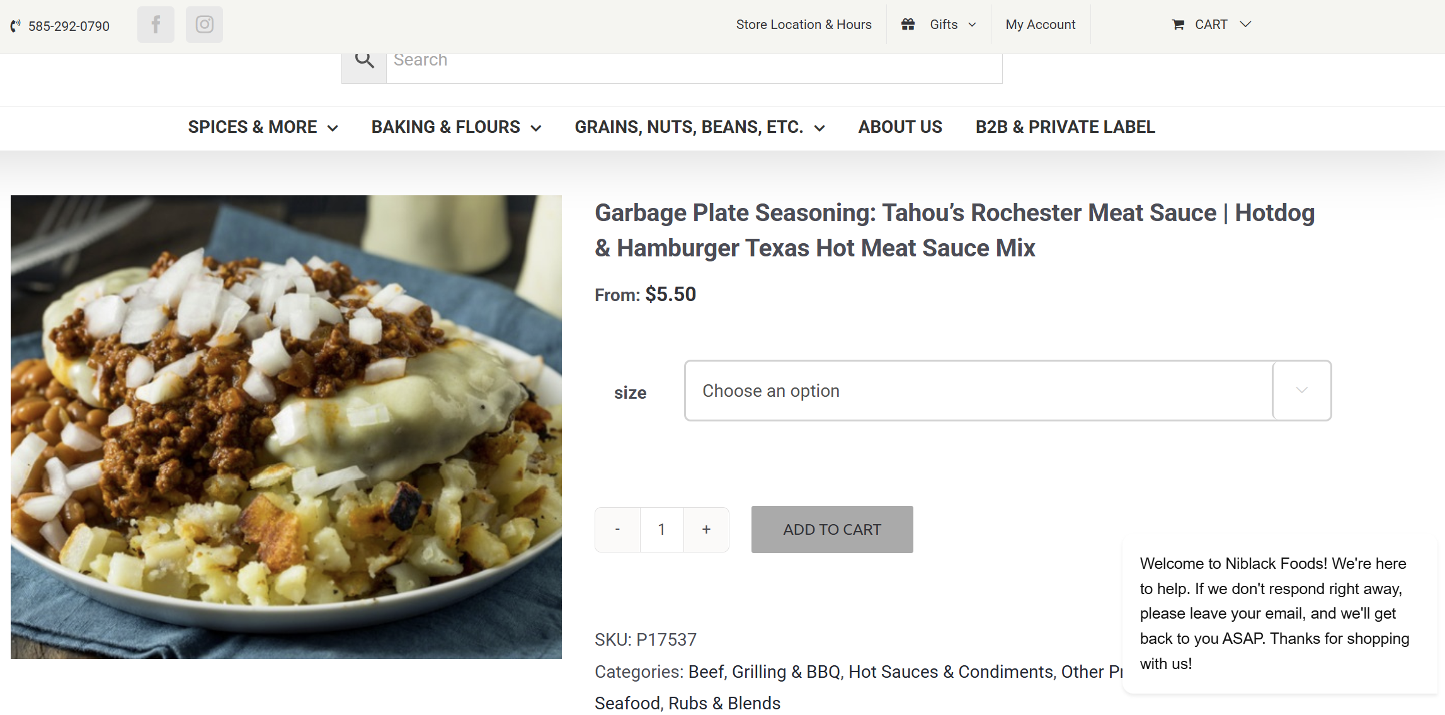Increase quantity with the plus button
This screenshot has width=1445, height=715.
tap(706, 530)
